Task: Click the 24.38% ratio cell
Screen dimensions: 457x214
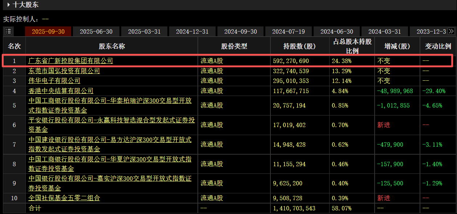Action: coord(342,61)
